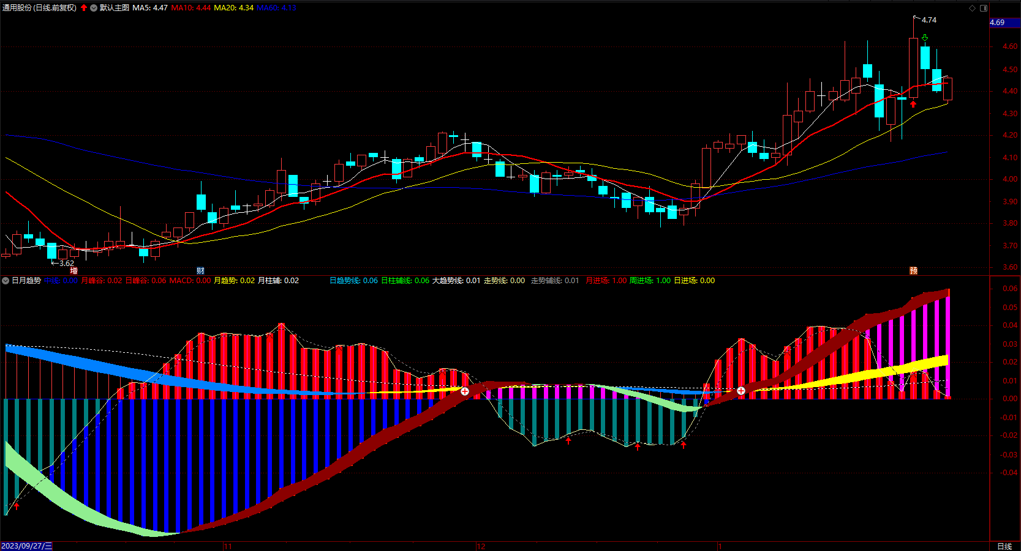
Task: Click the 4.74 high price annotation
Action: (x=929, y=20)
